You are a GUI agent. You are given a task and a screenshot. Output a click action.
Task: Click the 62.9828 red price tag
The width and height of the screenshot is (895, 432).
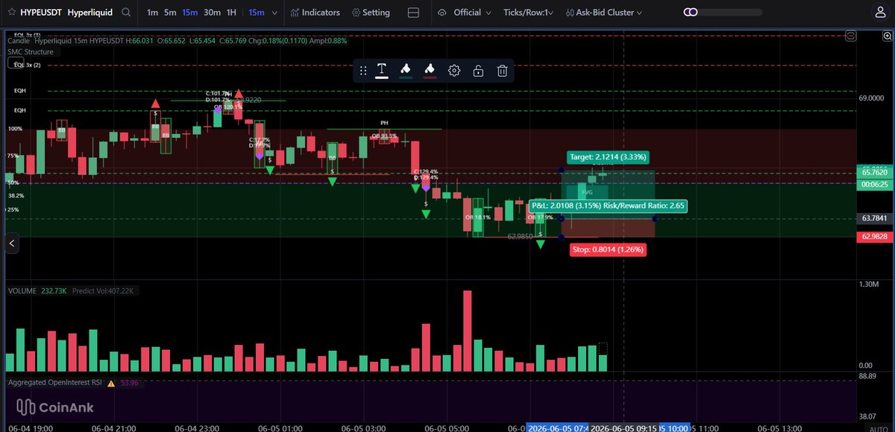click(x=874, y=237)
